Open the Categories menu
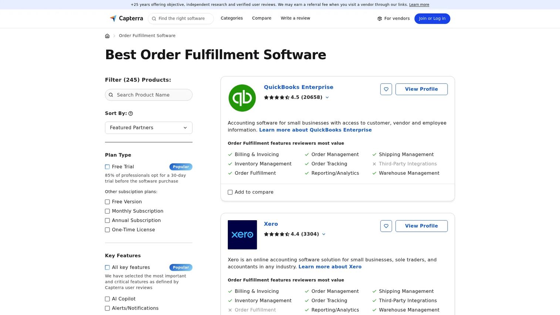 [x=232, y=18]
